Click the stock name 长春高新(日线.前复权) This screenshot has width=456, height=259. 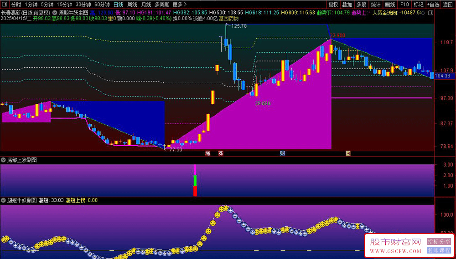pos(26,13)
